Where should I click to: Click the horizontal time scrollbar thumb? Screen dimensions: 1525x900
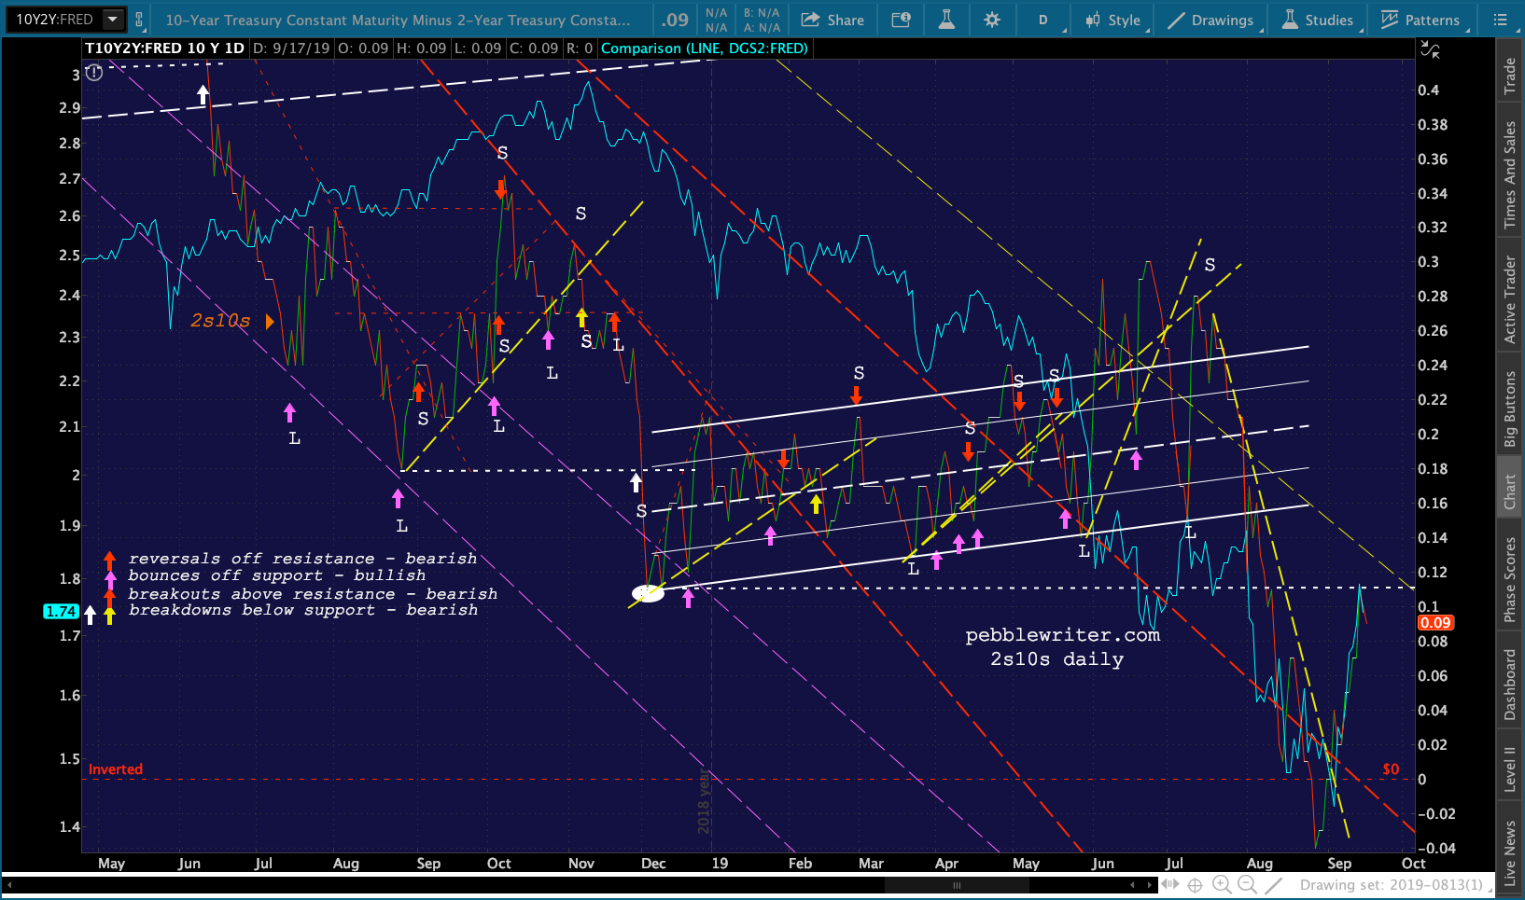point(957,885)
